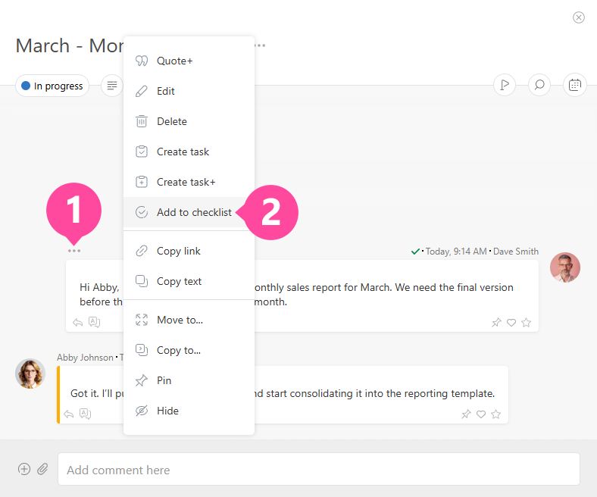This screenshot has height=497, width=597.
Task: Choose Move to... from context menu
Action: 180,320
